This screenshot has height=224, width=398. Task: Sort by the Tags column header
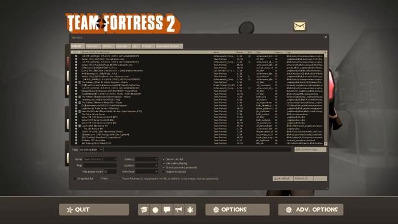(305, 52)
